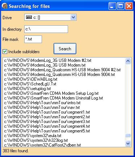Click the results list scroll down arrow
The image size is (135, 157).
coord(128,143)
